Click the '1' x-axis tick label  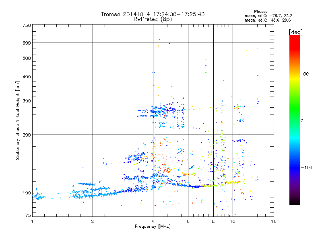(32, 221)
